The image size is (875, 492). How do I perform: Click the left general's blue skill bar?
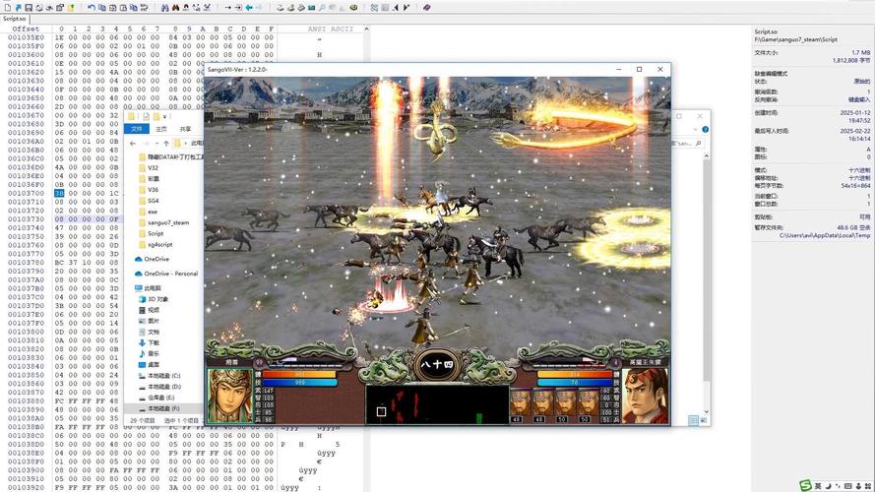pyautogui.click(x=299, y=383)
